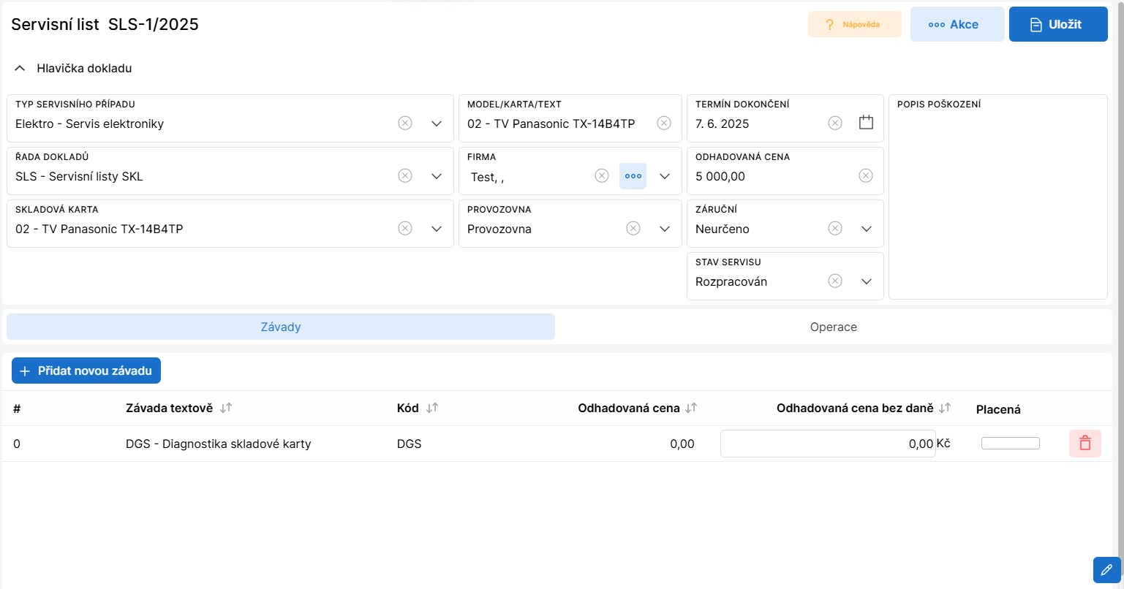Click the 'Servisní list SLS-1/2025' title
Screen dimensions: 1124x589
105,24
